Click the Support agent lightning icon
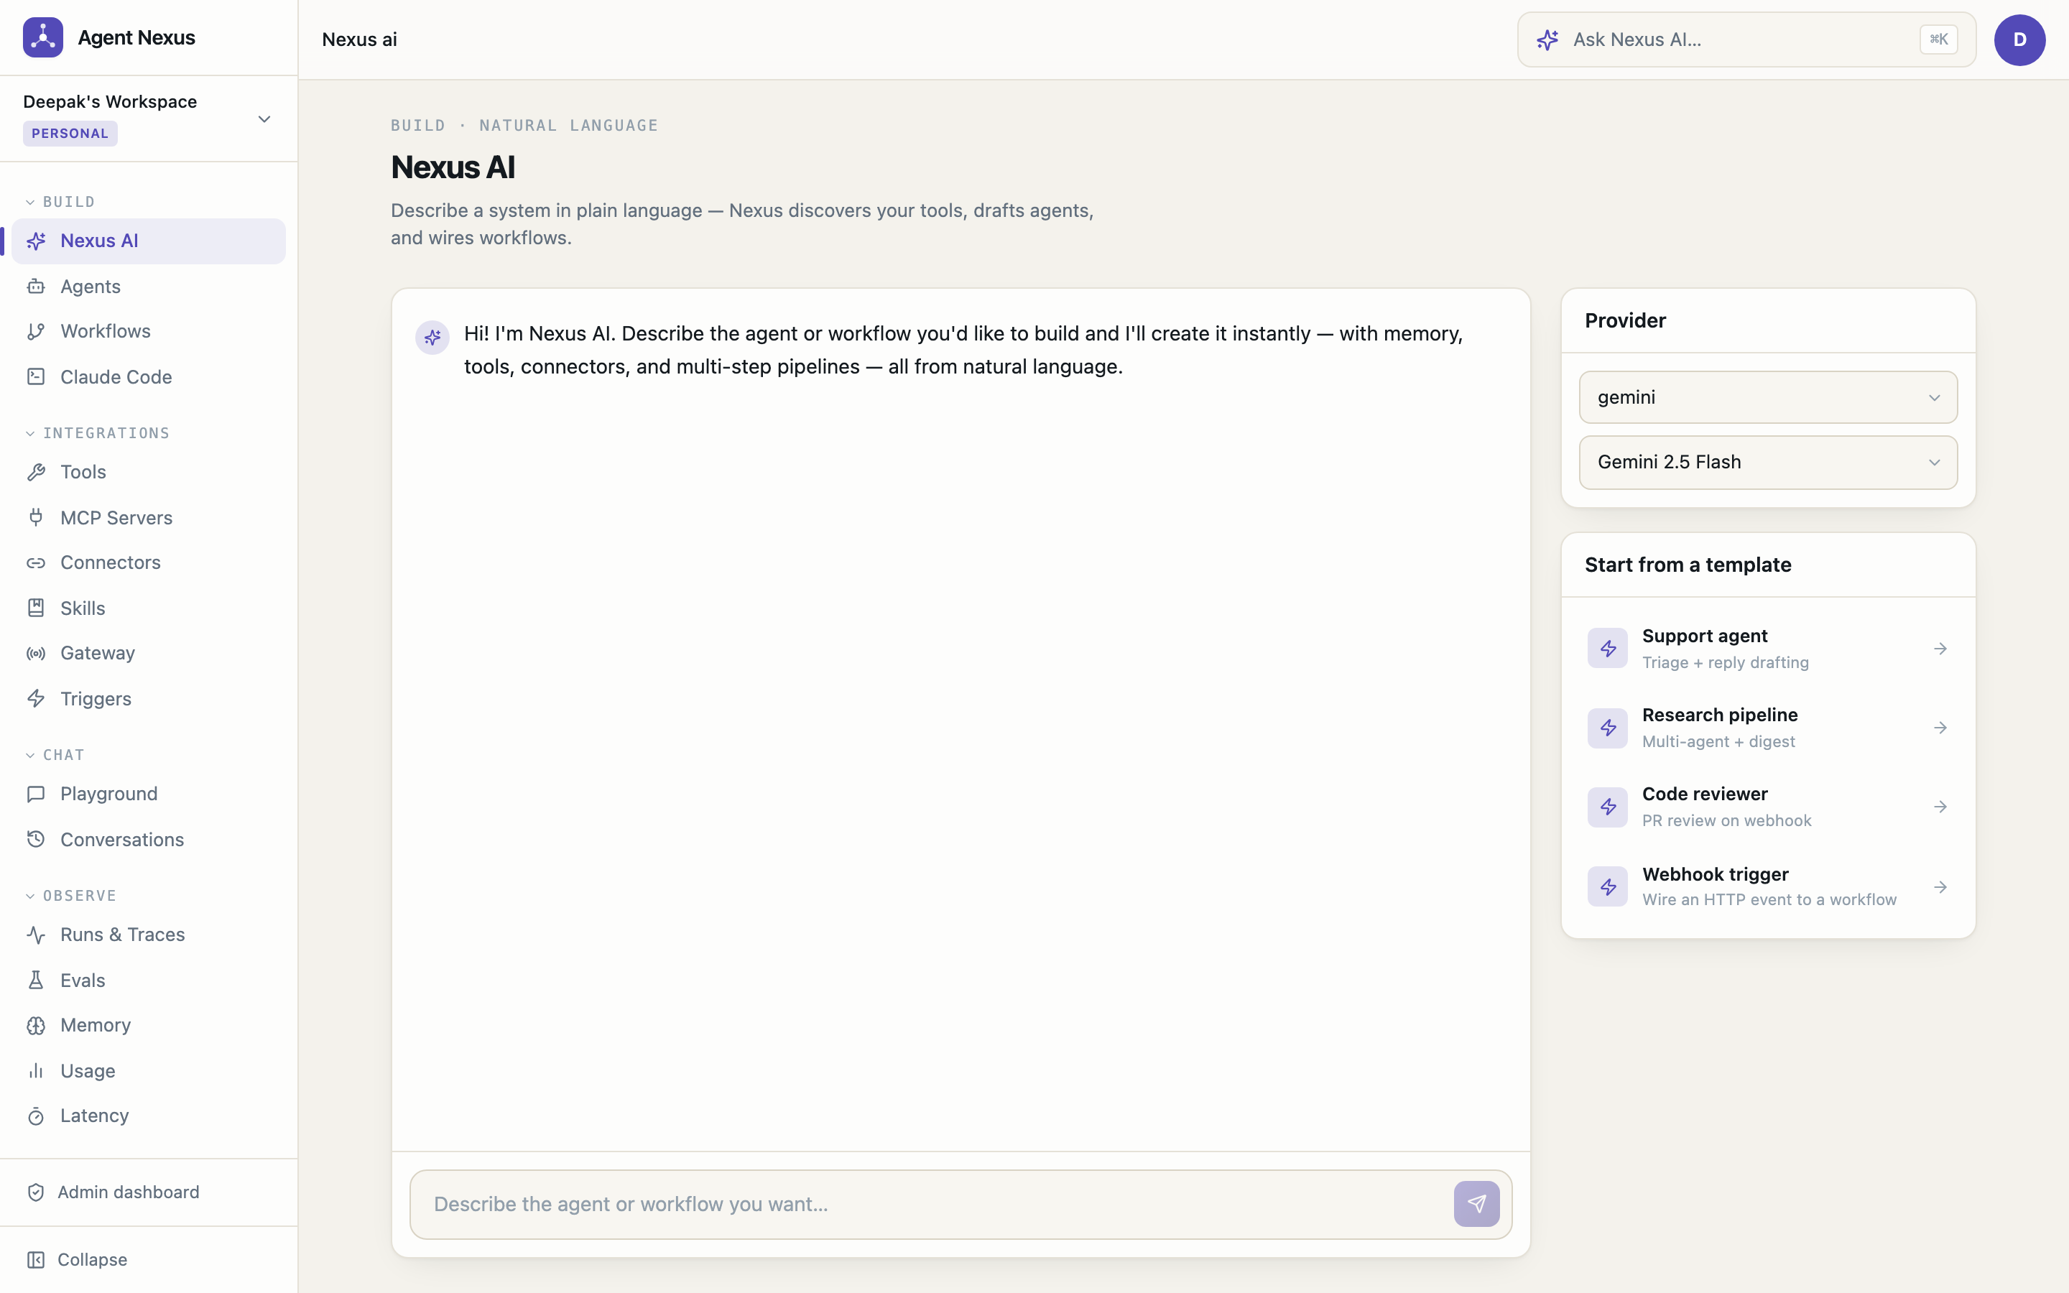 pos(1607,648)
